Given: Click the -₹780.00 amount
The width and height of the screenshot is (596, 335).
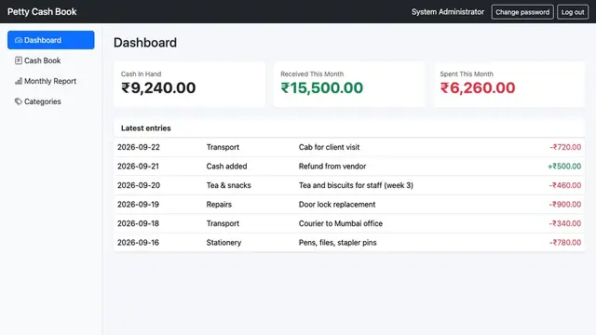Looking at the screenshot, I should (x=565, y=242).
